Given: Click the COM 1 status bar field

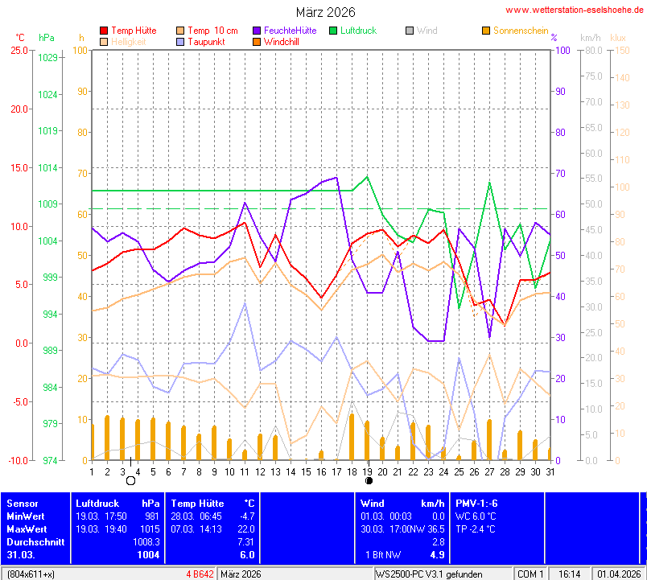Looking at the screenshot, I should 530,574.
